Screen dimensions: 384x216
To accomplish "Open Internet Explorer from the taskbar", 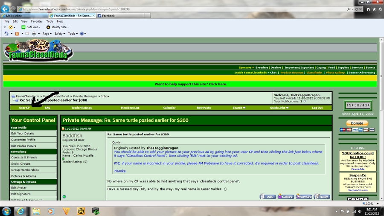I will pyautogui.click(x=20, y=211).
